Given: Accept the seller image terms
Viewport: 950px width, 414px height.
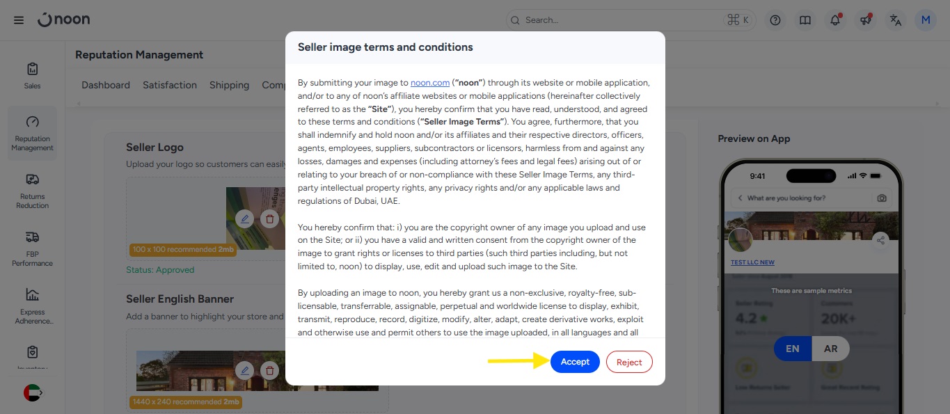Looking at the screenshot, I should click(575, 362).
